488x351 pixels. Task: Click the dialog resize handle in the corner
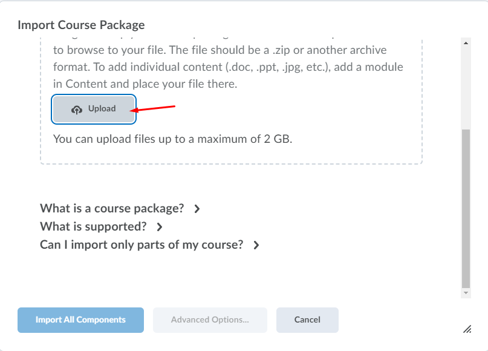(x=467, y=329)
